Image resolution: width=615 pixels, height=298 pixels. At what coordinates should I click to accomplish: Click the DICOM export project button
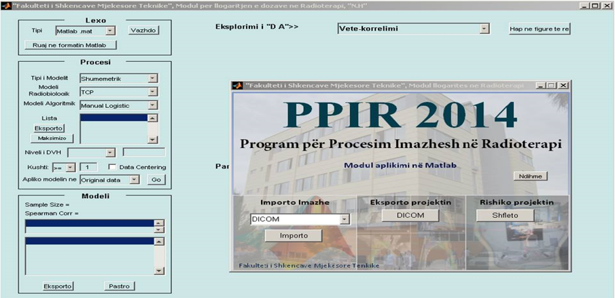click(410, 215)
